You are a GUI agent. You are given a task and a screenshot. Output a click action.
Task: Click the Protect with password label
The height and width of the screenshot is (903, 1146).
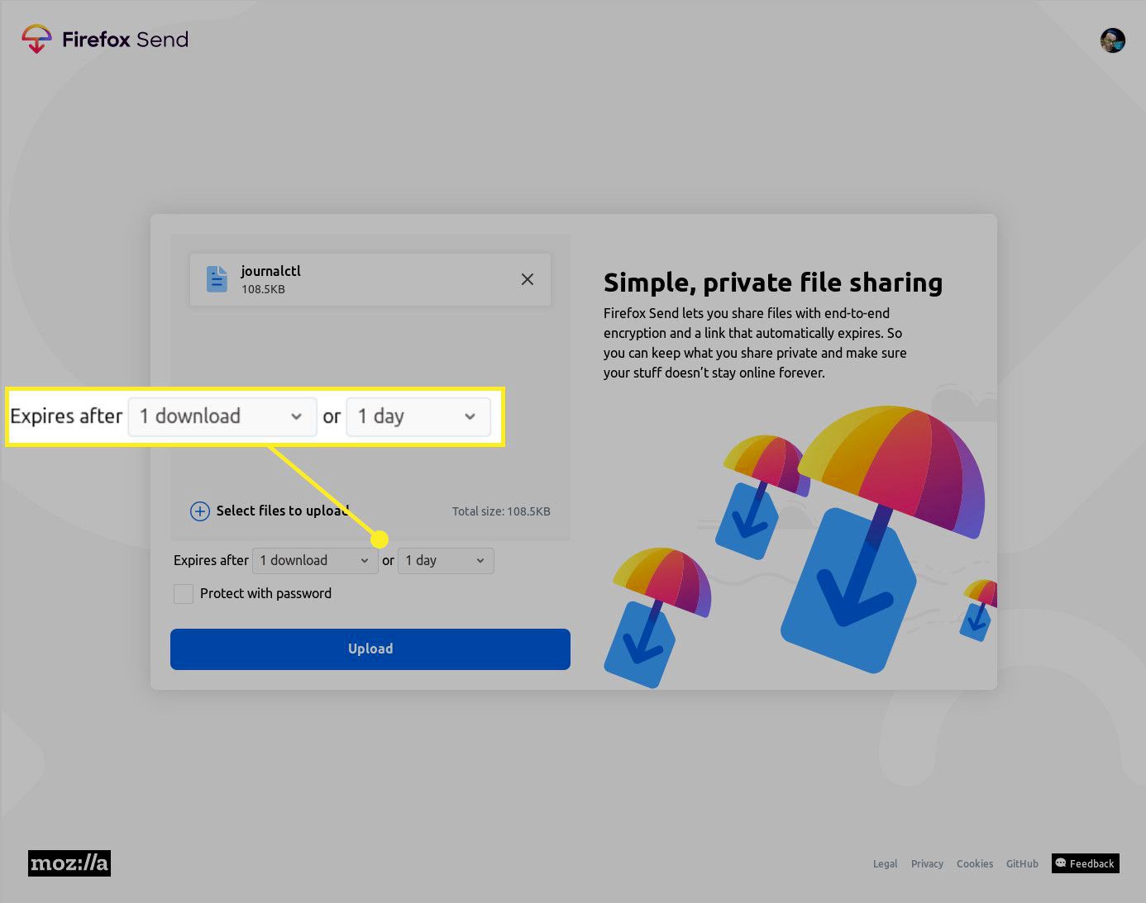[x=265, y=594]
